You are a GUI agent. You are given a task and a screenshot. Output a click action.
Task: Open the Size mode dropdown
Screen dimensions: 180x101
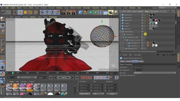98,94
